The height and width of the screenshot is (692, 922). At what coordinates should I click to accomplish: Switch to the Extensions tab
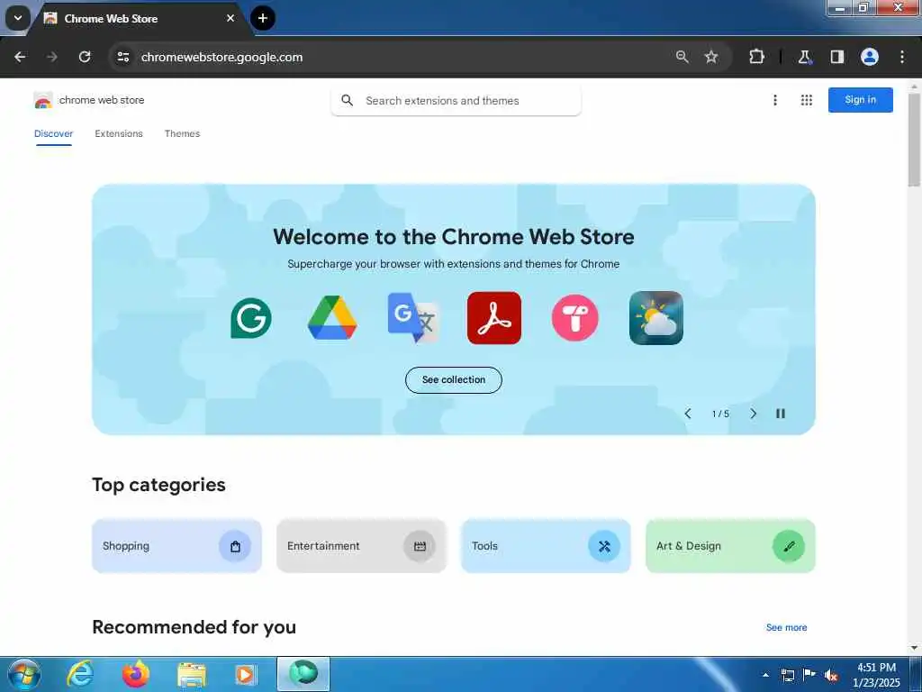point(119,133)
